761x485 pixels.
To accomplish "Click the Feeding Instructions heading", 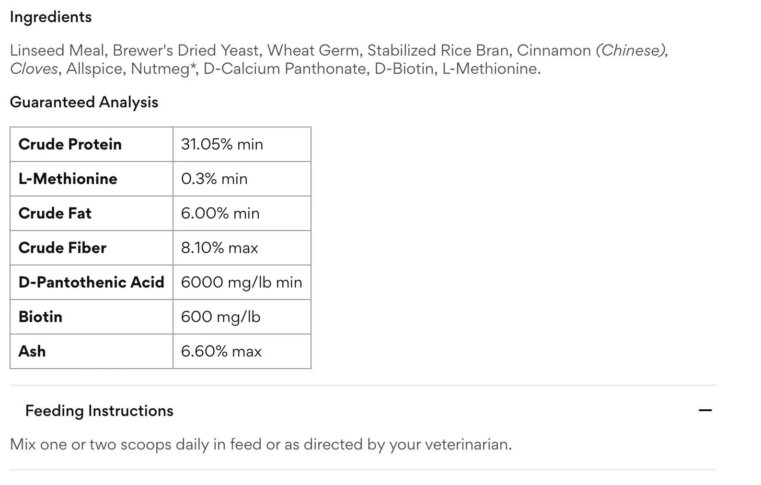I will [99, 411].
